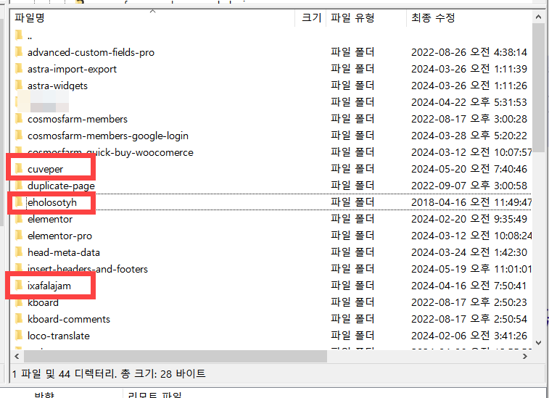549x398 pixels.
Task: Select astra-widgets folder name
Action: pos(57,86)
